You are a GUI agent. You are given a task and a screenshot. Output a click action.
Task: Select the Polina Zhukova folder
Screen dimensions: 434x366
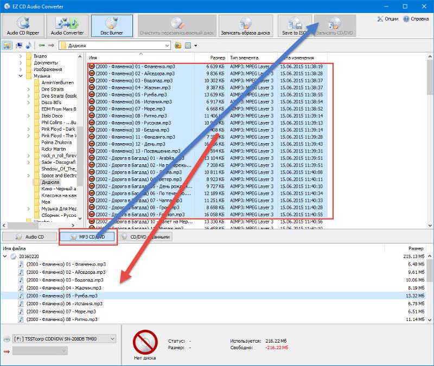pos(56,142)
